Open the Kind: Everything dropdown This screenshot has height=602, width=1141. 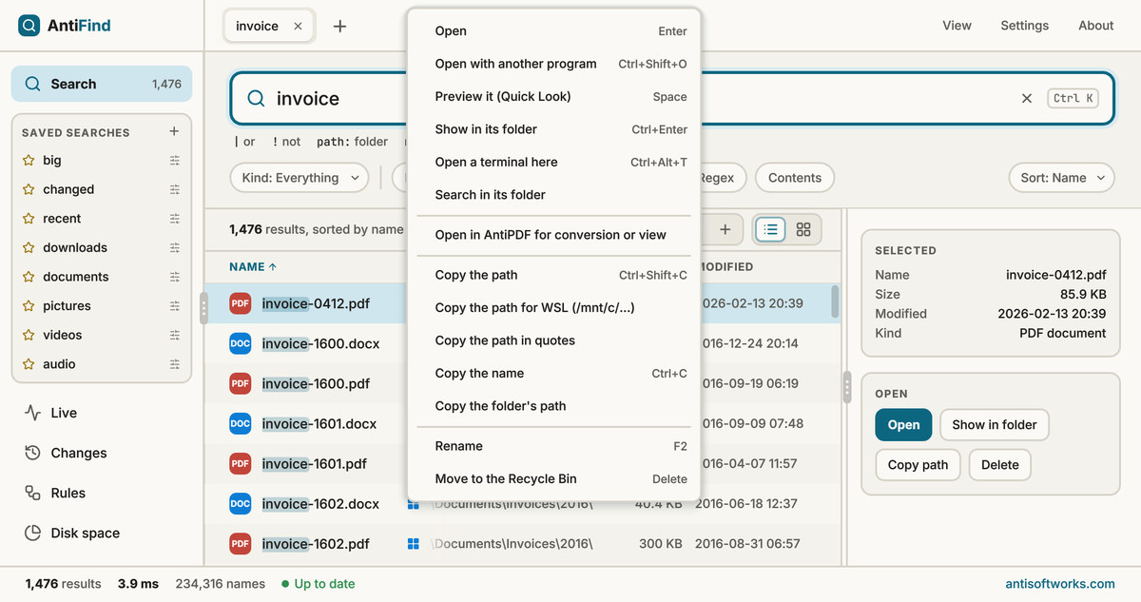300,178
